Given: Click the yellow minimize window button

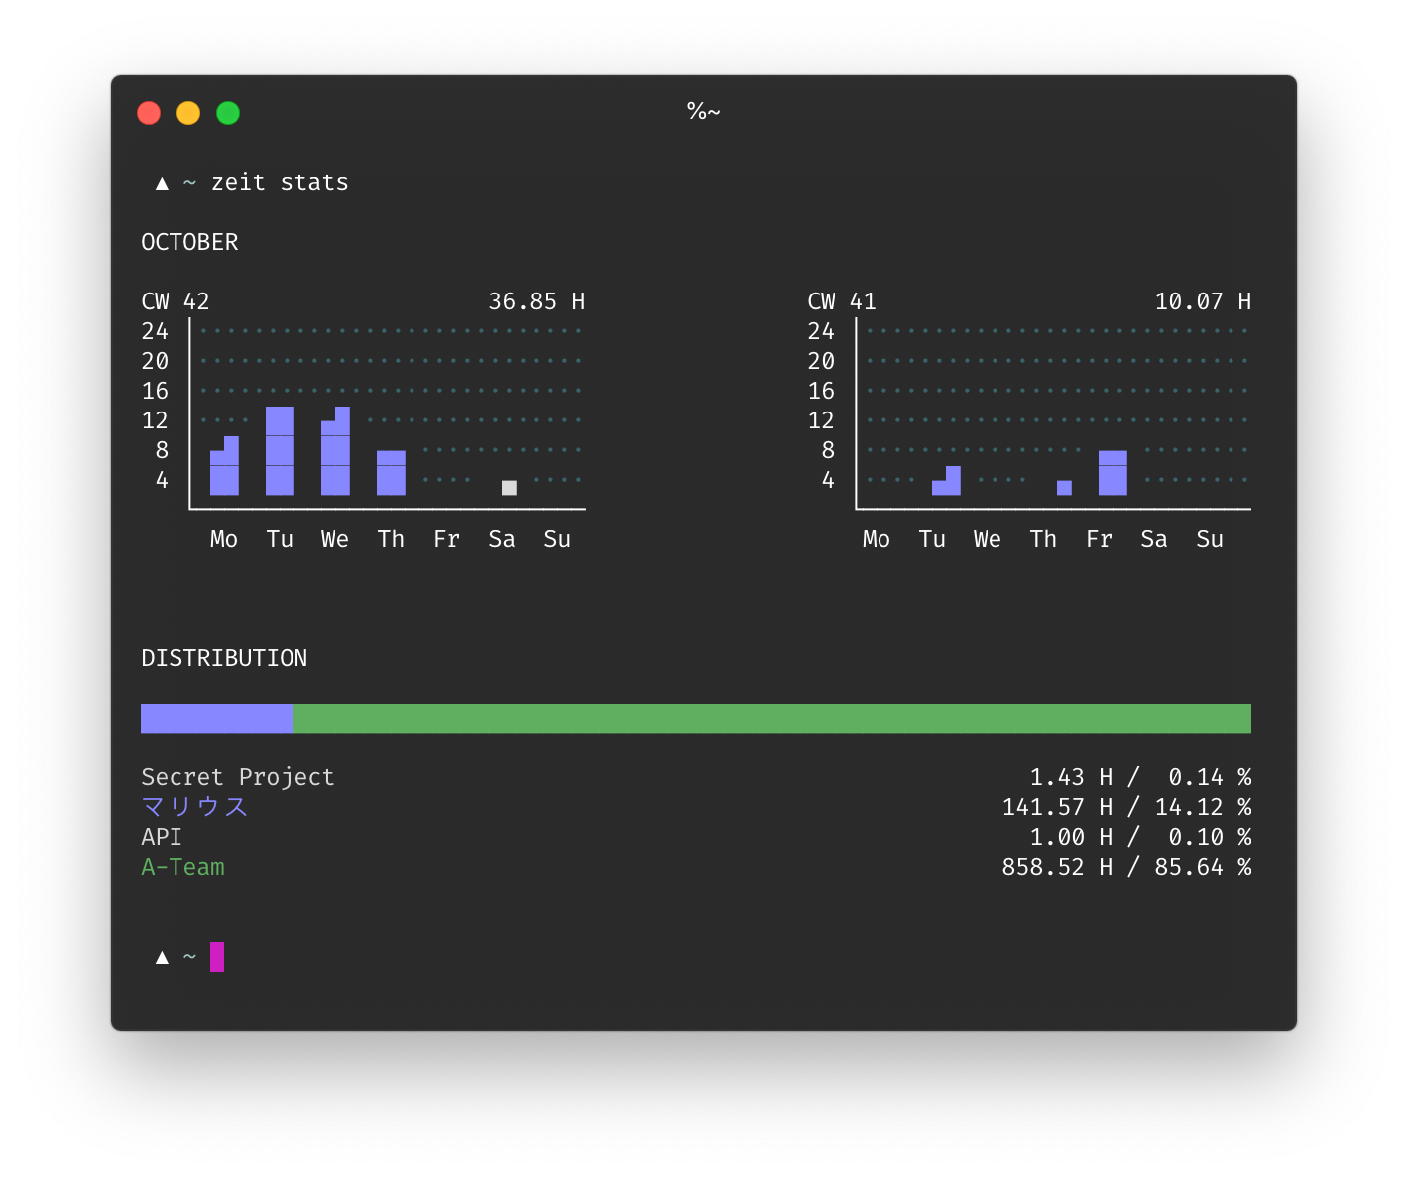Looking at the screenshot, I should coord(188,113).
